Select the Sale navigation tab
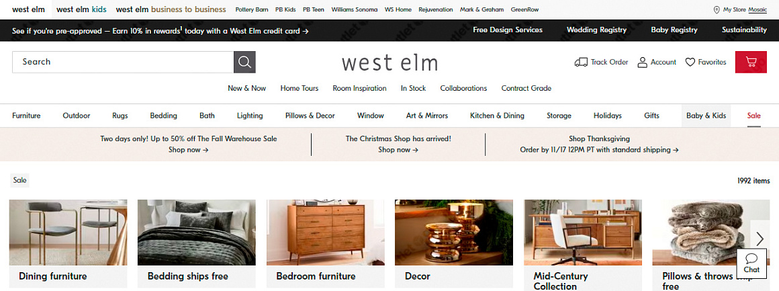Image resolution: width=779 pixels, height=291 pixels. (x=753, y=116)
